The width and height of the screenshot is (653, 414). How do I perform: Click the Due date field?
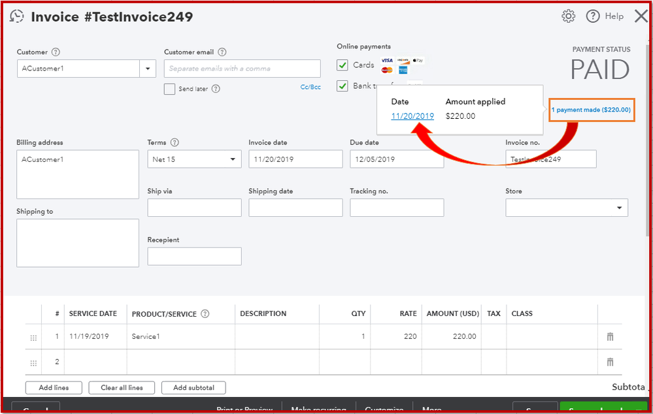397,159
